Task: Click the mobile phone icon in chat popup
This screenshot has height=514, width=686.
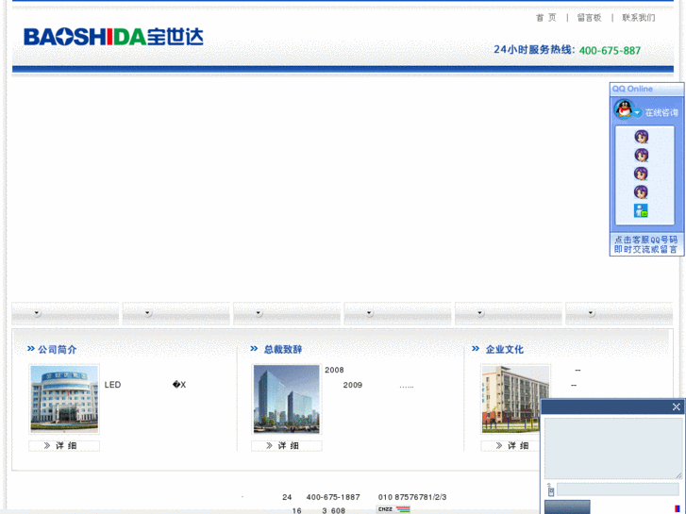Action: [550, 489]
